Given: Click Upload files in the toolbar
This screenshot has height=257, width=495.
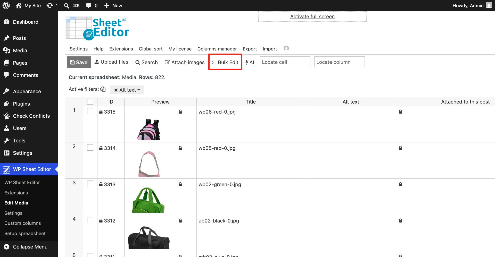Looking at the screenshot, I should tap(111, 62).
